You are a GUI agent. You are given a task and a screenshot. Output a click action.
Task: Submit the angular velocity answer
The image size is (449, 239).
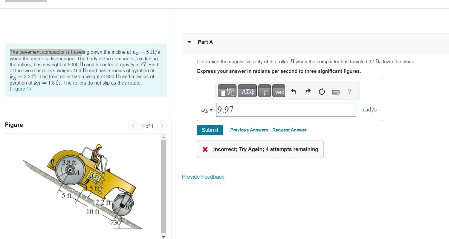point(210,130)
